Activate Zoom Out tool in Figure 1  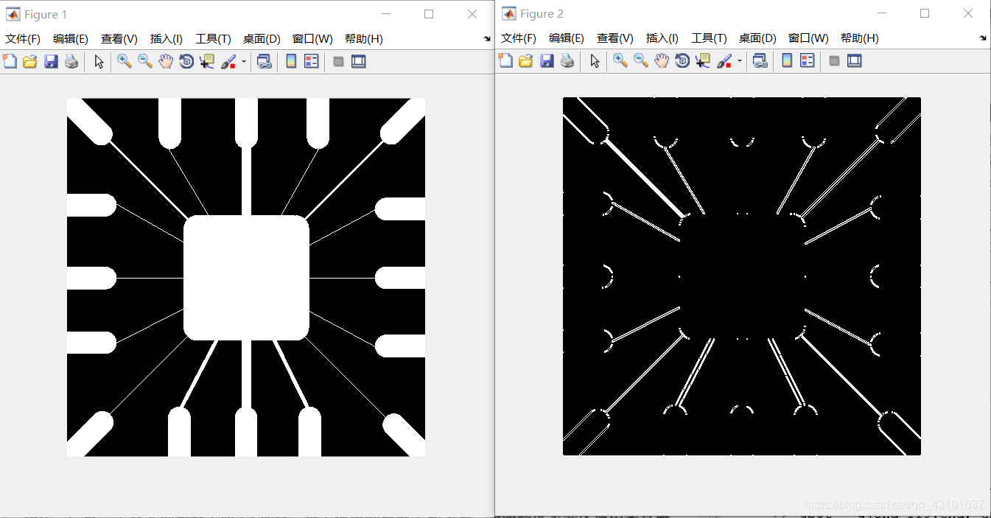coord(145,62)
